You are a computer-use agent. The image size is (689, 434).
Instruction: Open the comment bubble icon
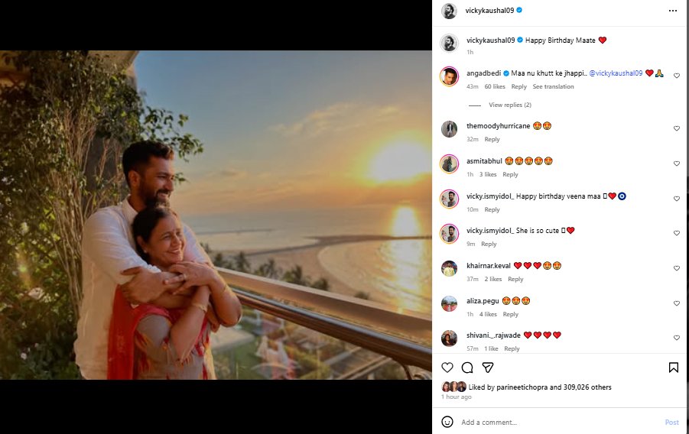467,368
